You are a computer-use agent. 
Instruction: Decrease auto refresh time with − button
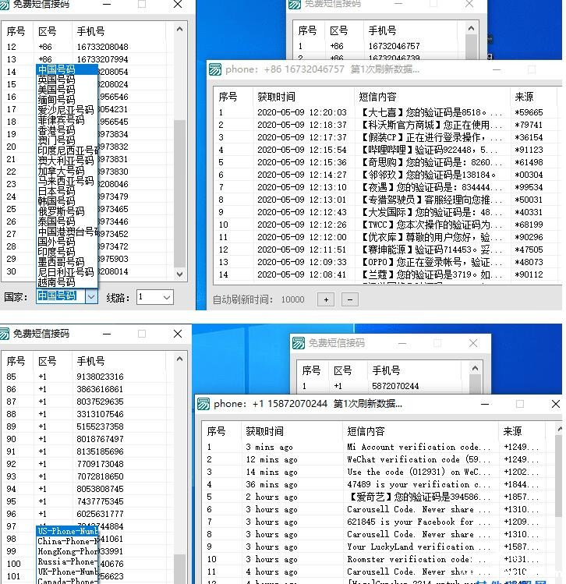coord(349,299)
